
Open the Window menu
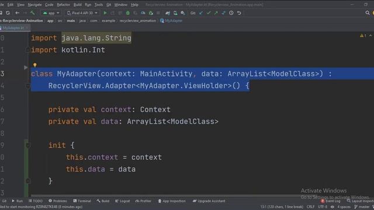point(121,5)
